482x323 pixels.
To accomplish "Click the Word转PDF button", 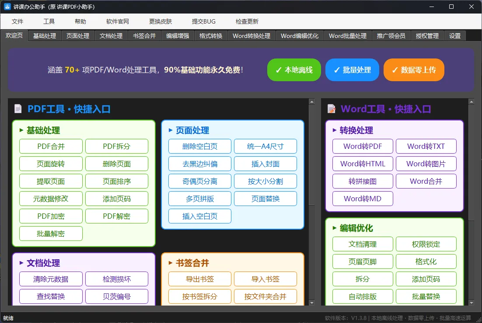I will click(x=363, y=146).
